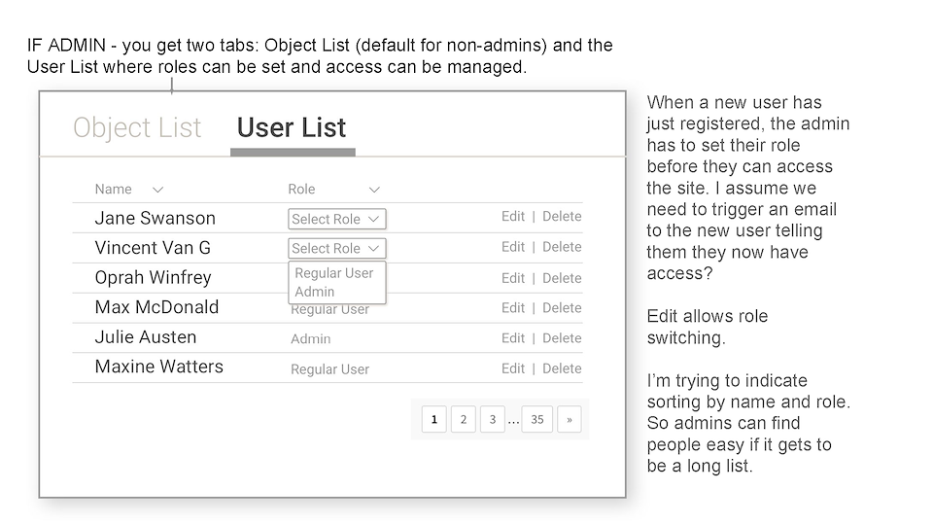
Task: Click the Maxine Watters name entry
Action: (x=159, y=367)
